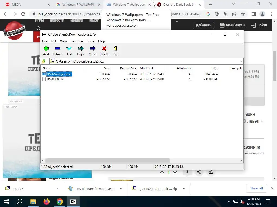The height and width of the screenshot is (207, 277).
Task: Open the Help menu in 7-Zip
Action: tap(102, 41)
